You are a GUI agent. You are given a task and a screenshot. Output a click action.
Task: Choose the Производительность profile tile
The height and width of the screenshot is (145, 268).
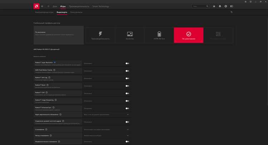(100, 35)
